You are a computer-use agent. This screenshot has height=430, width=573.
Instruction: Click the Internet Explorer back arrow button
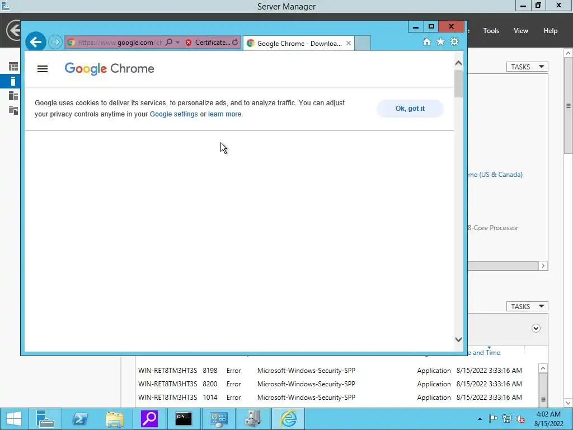[x=35, y=42]
